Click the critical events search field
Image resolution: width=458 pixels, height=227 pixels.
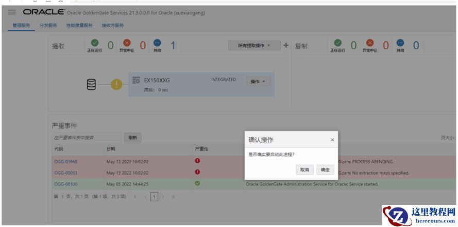click(87, 138)
